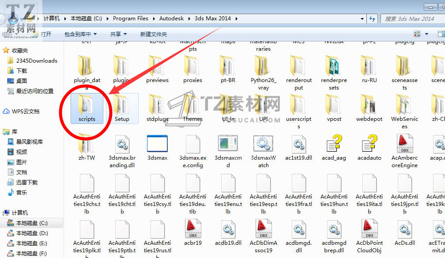Select 本地磁盘 (D:) drive
Screen dimensions: 445x258
27,233
